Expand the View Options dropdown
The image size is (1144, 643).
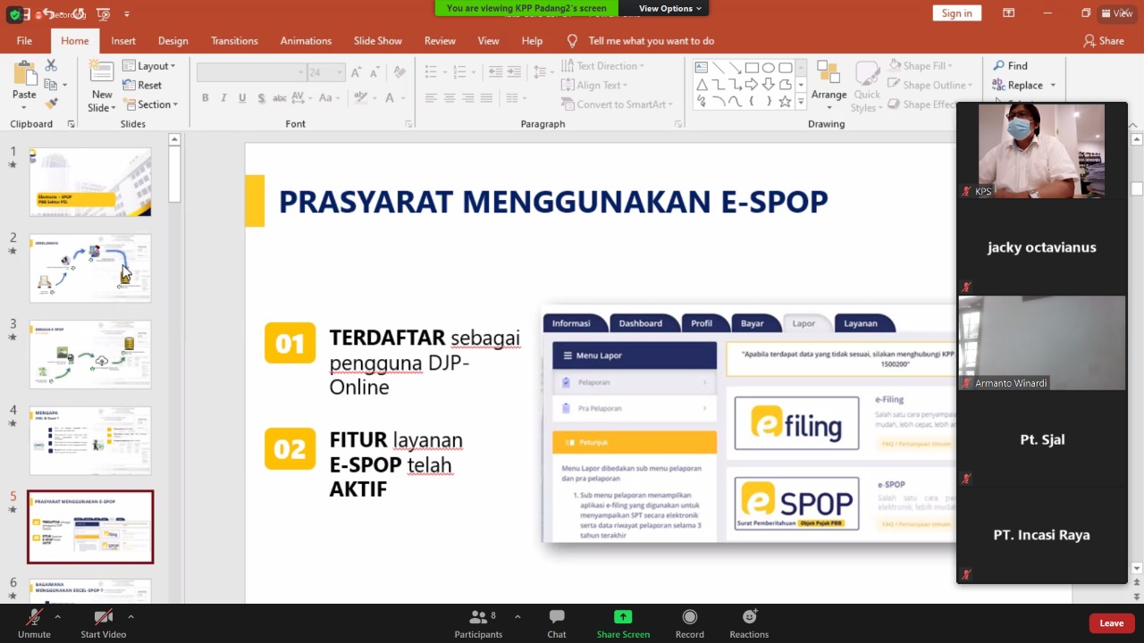point(670,8)
